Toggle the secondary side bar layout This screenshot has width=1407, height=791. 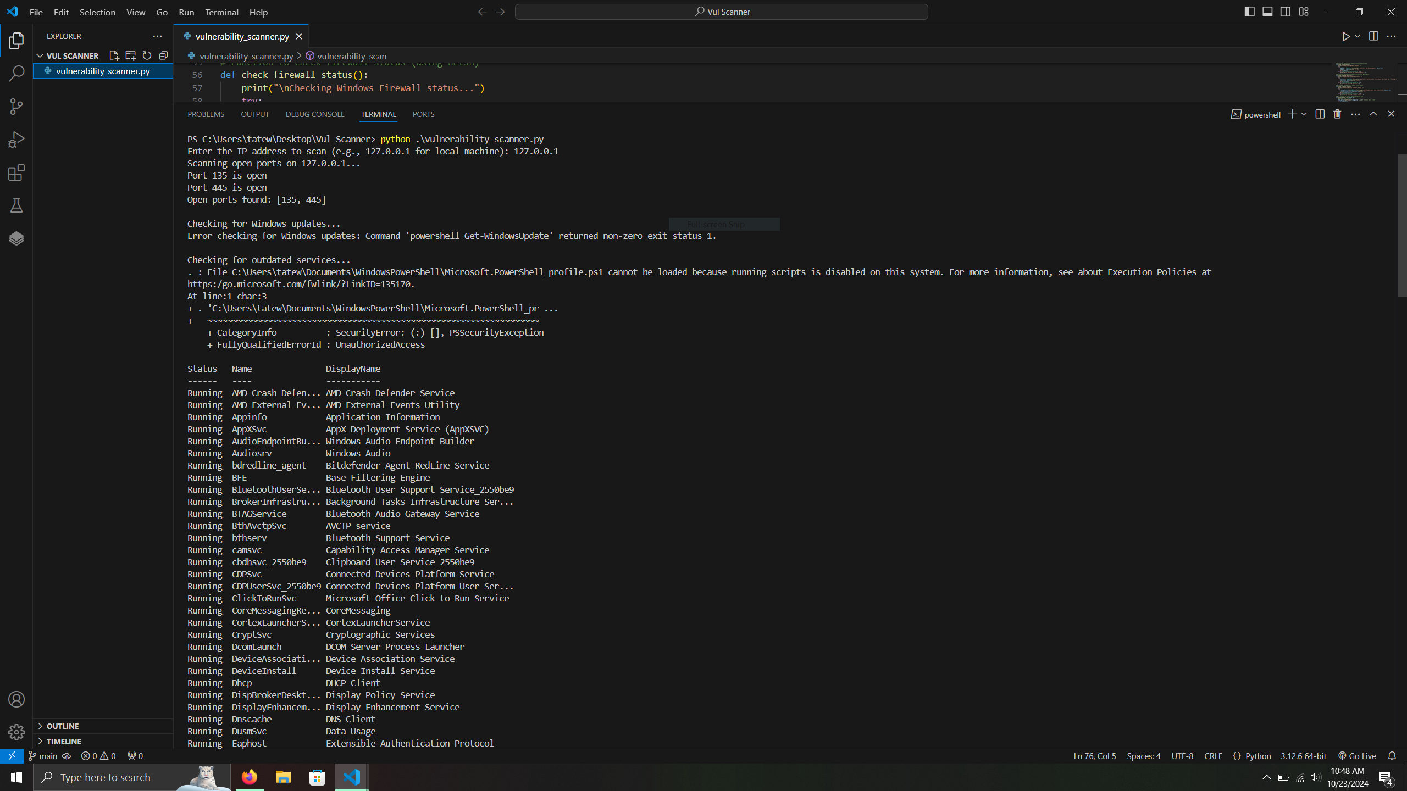pyautogui.click(x=1286, y=12)
